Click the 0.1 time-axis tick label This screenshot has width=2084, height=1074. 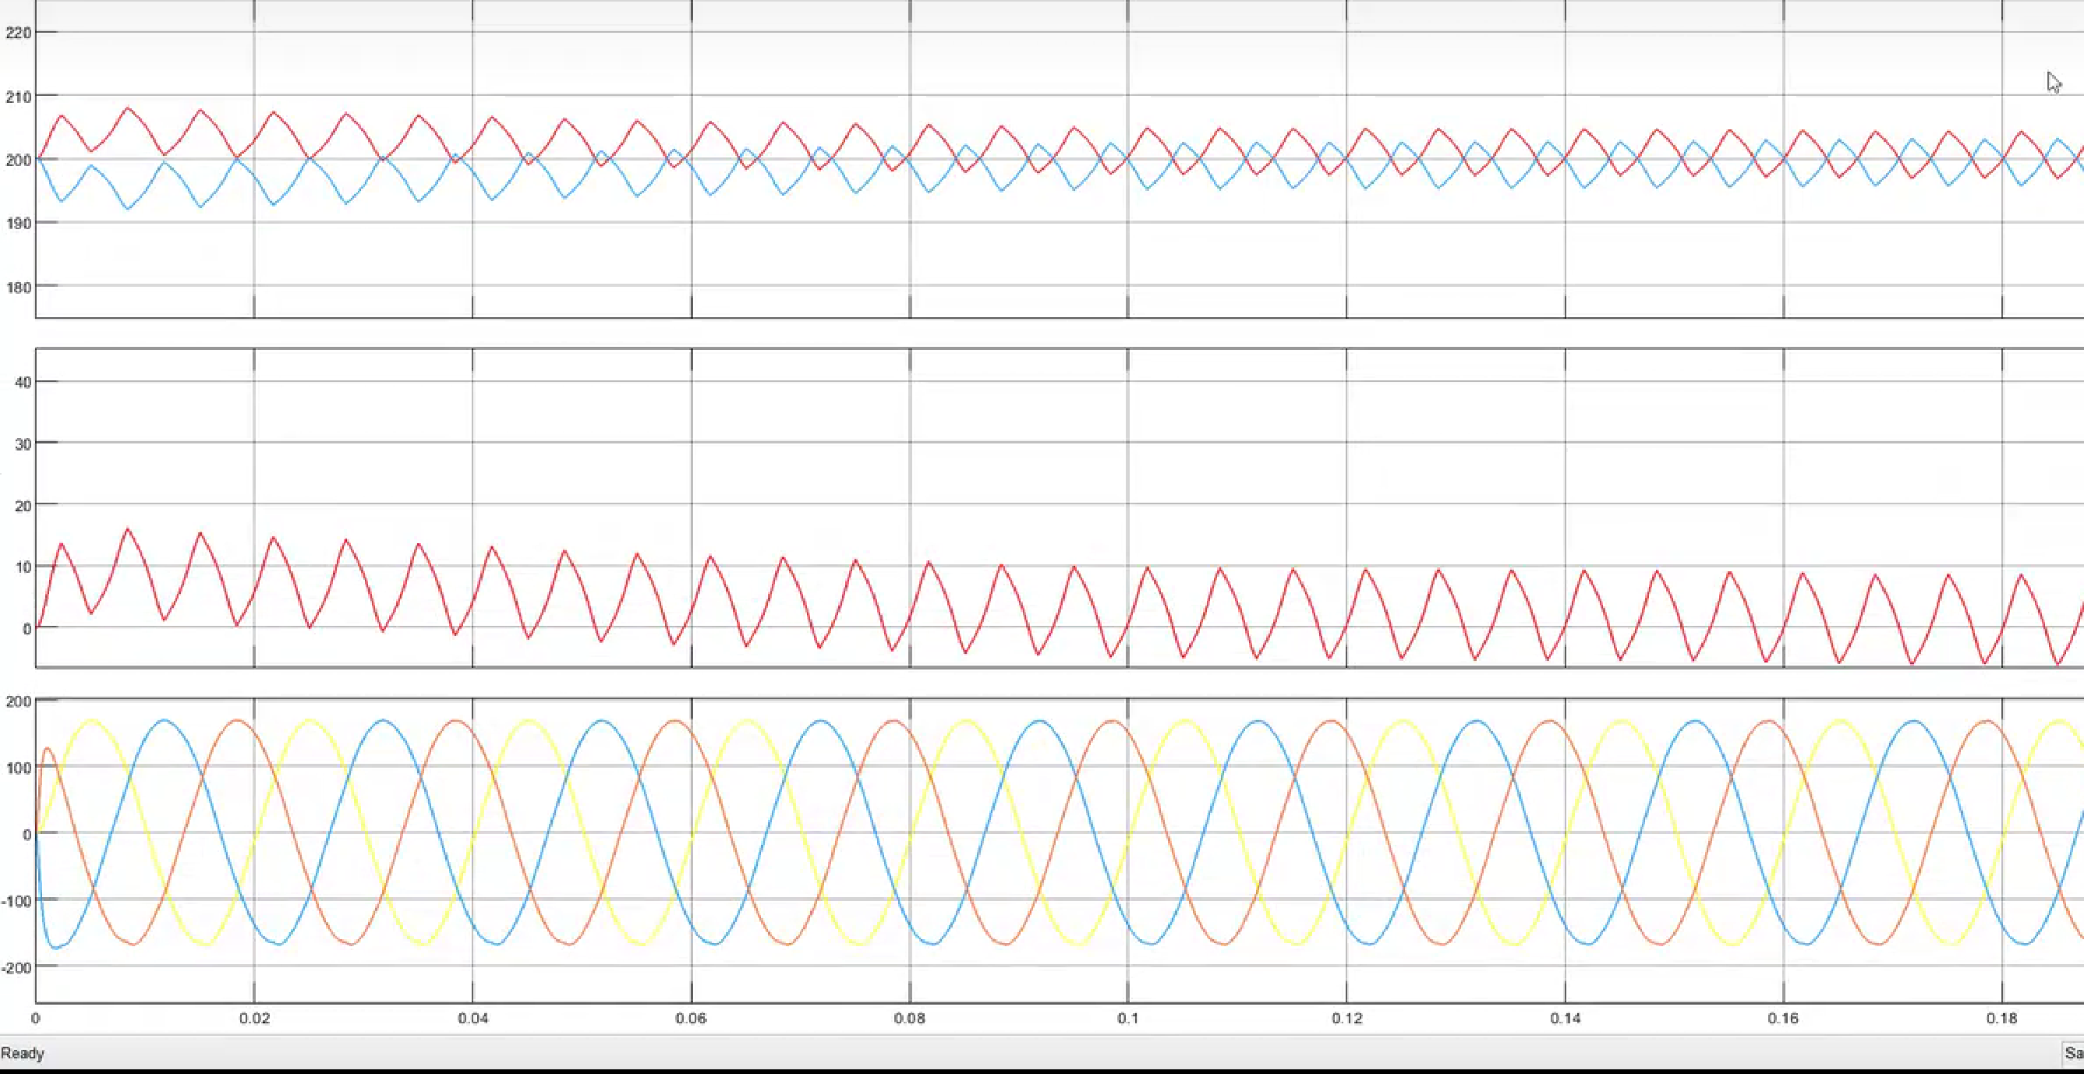1127,1019
